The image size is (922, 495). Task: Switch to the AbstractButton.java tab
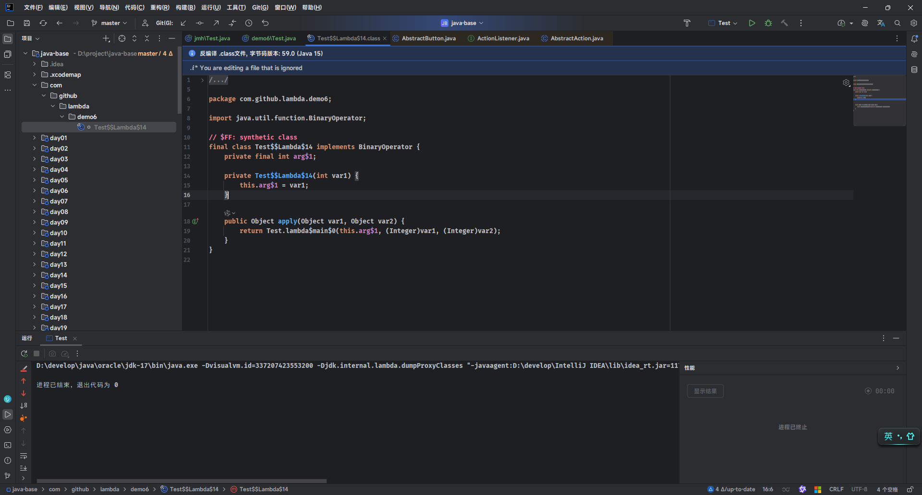428,38
